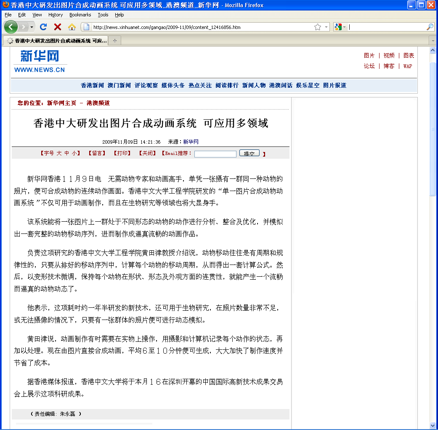
Task: Click the page identity icon in address bar
Action: pos(87,27)
